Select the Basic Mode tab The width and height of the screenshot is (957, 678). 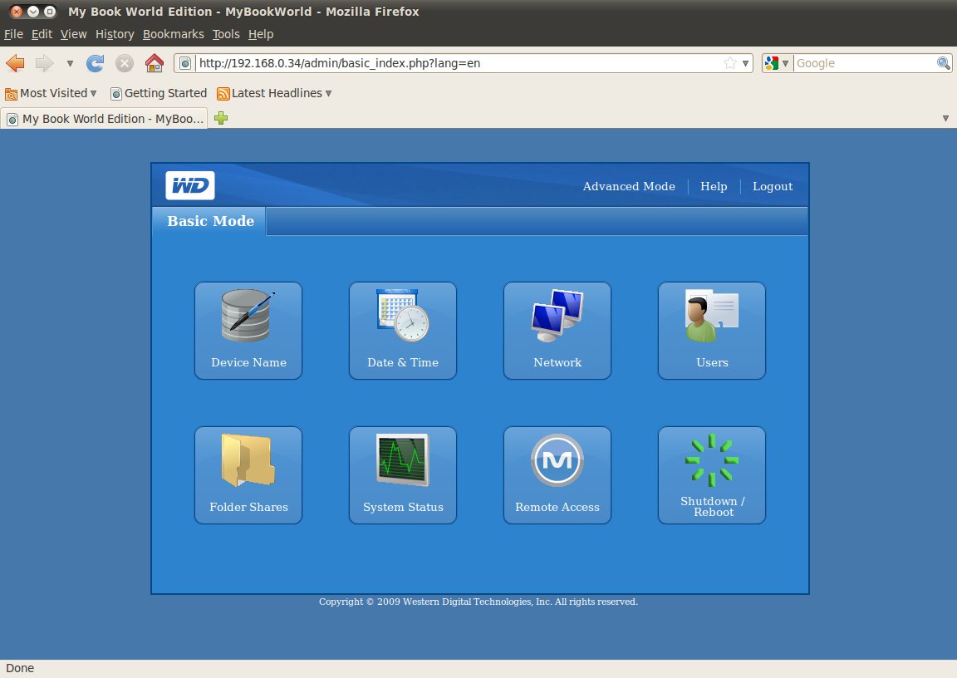(x=210, y=221)
